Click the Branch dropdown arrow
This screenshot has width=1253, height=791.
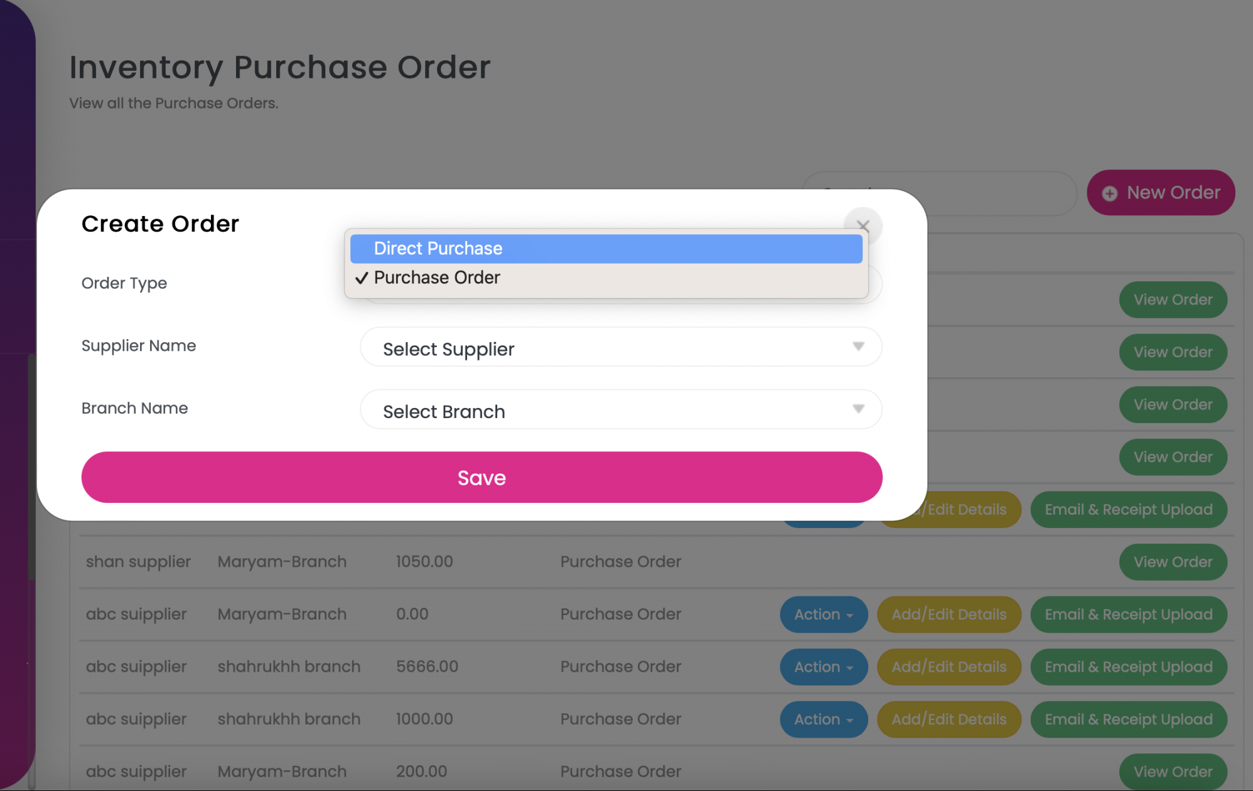pos(858,409)
